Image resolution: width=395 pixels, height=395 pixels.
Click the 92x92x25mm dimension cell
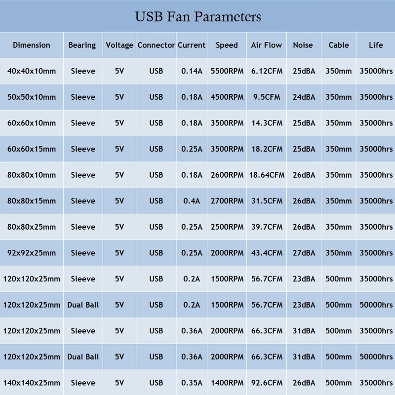[32, 253]
